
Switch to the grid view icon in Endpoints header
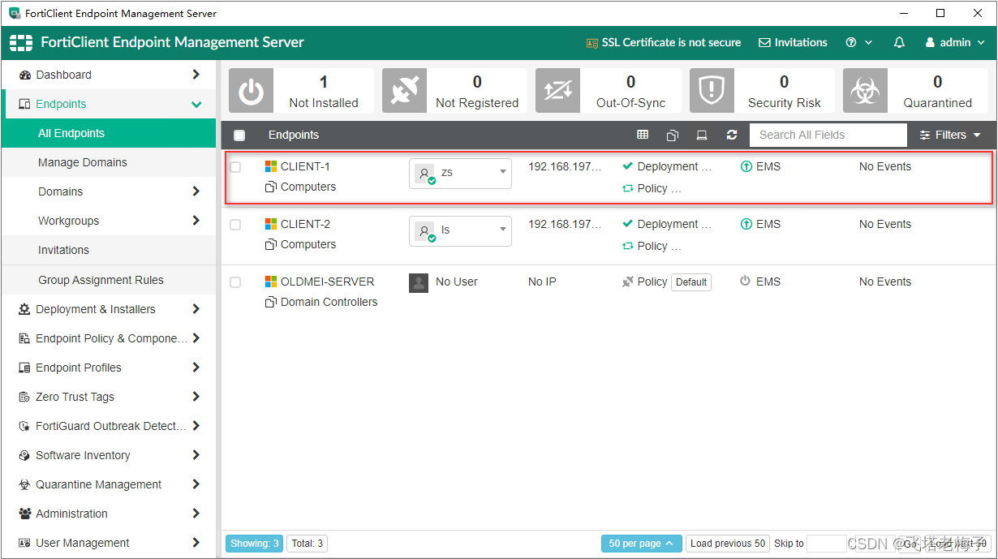pyautogui.click(x=643, y=135)
